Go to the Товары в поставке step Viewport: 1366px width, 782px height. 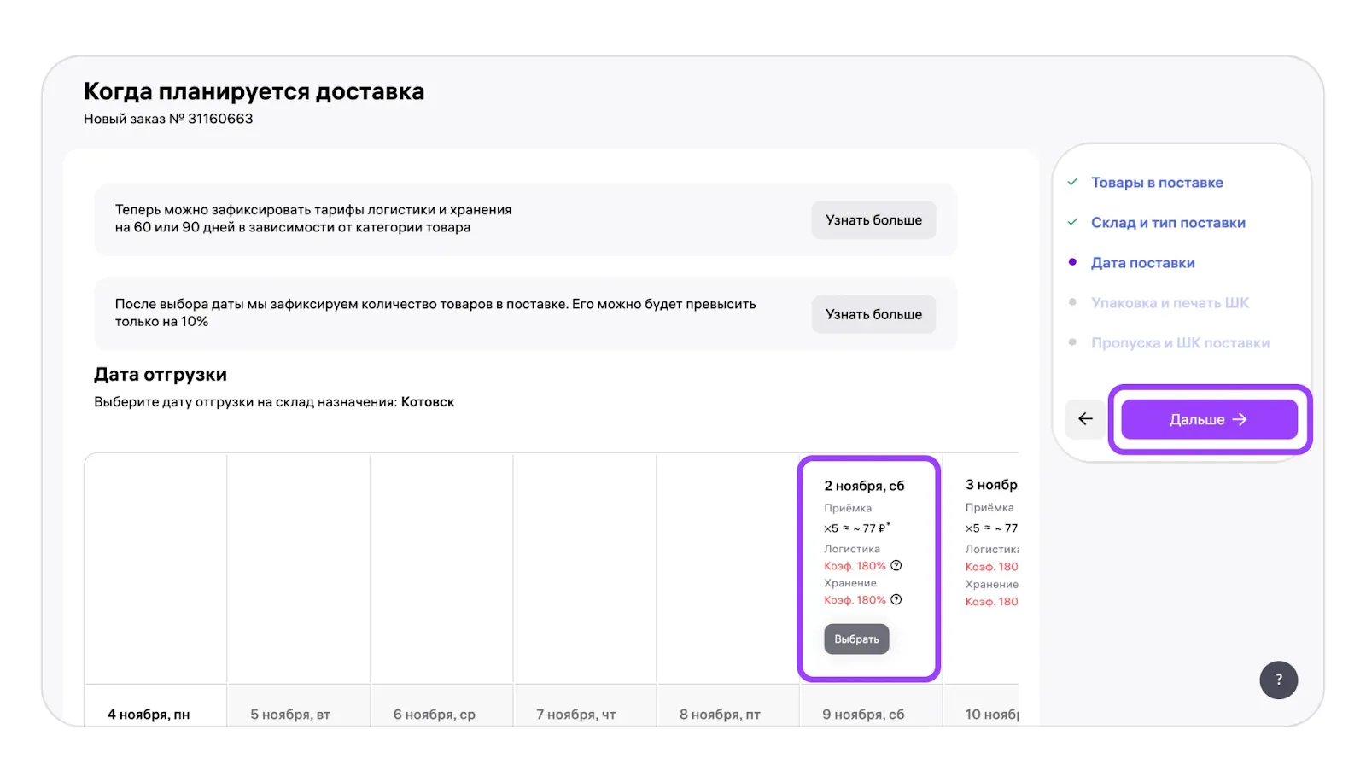pos(1156,183)
